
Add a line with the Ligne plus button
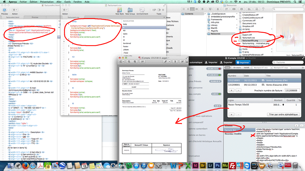pyautogui.click(x=231, y=115)
